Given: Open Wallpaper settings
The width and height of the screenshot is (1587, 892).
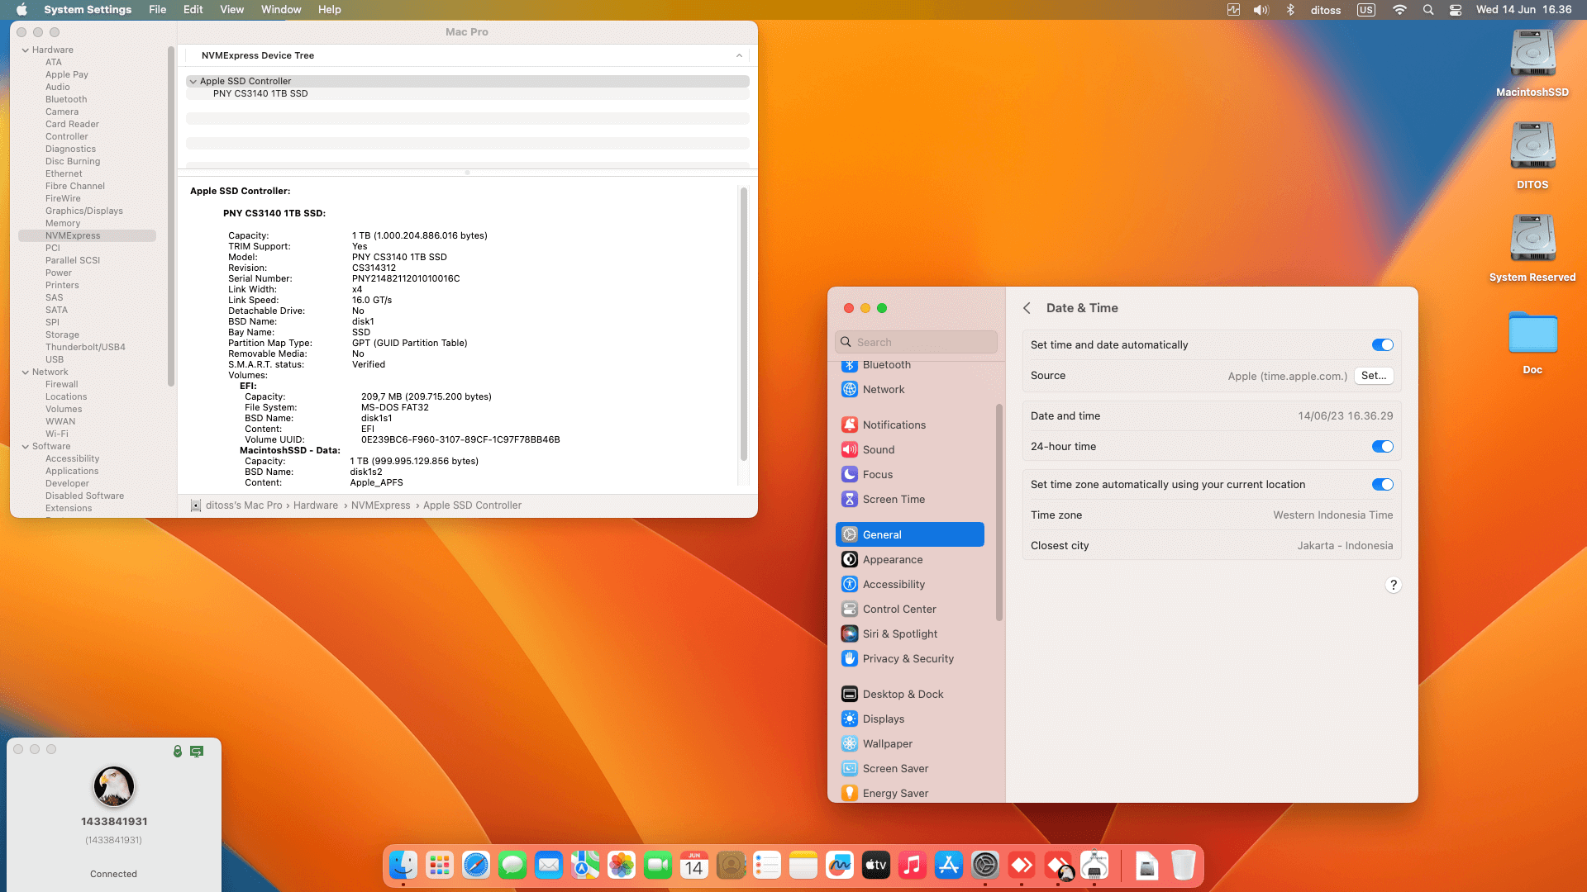Looking at the screenshot, I should [910, 744].
